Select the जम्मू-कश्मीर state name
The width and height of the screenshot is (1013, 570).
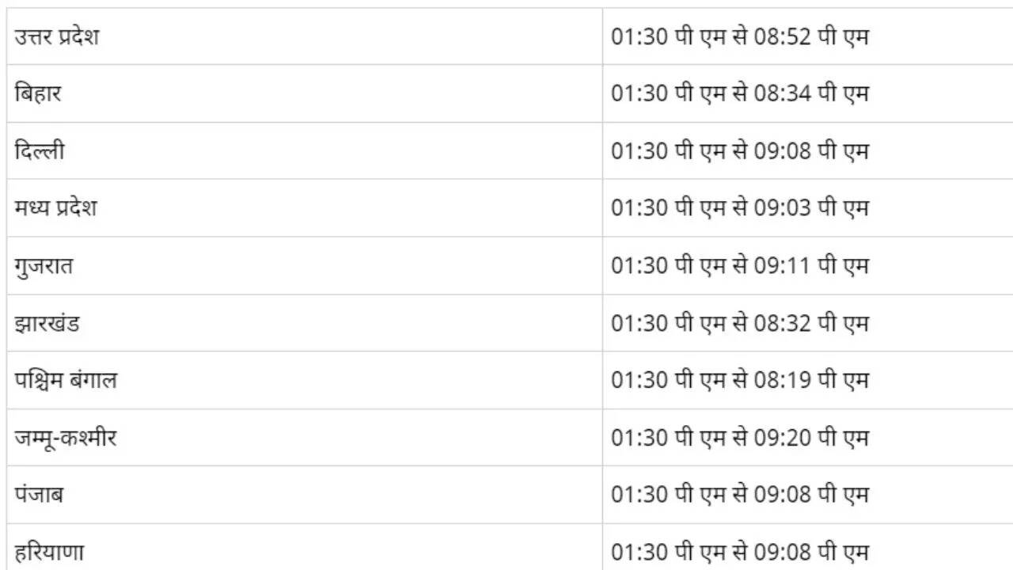pos(66,437)
